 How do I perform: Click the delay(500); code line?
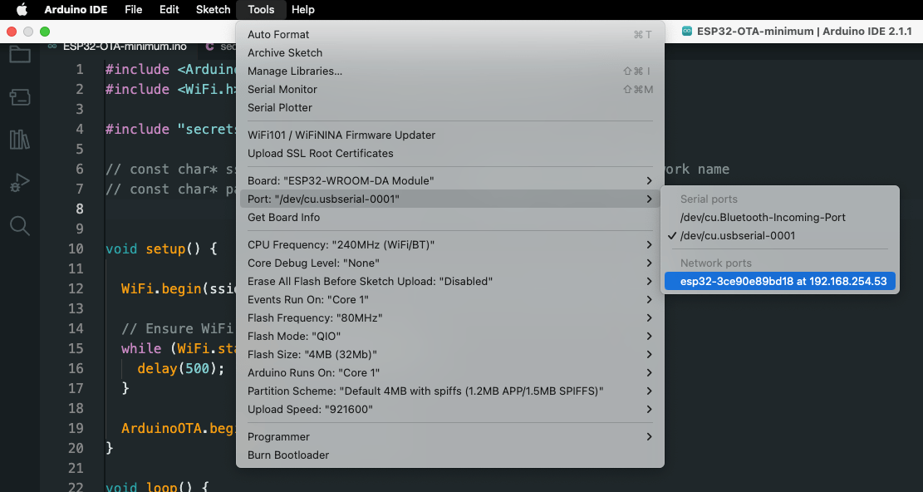coord(181,368)
